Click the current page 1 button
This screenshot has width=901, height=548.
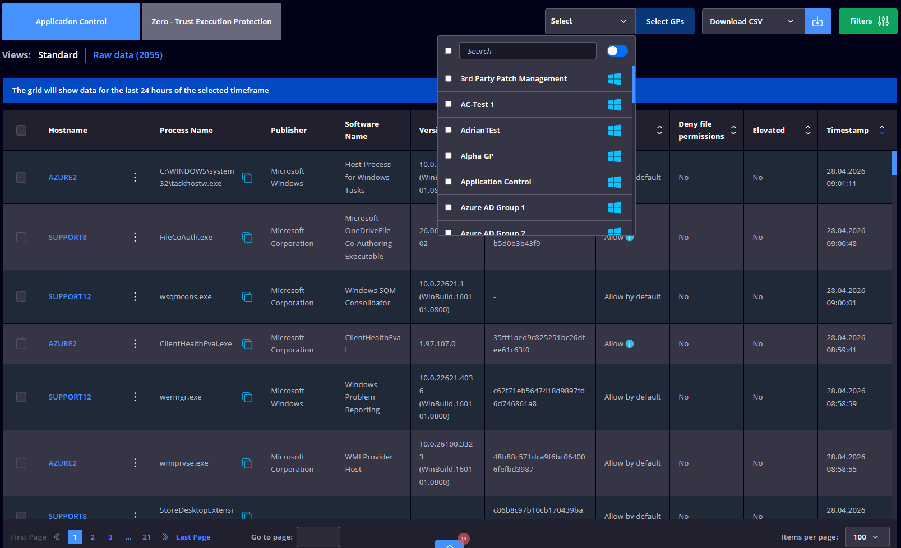point(75,537)
